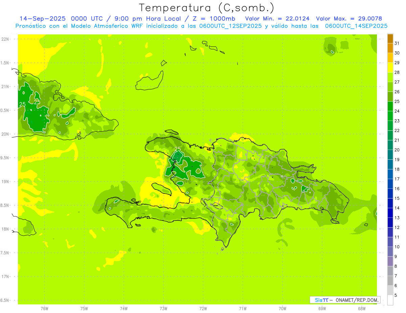Click the 76W longitude axis label
Viewport: 406px width, 313px height.
pyautogui.click(x=44, y=308)
